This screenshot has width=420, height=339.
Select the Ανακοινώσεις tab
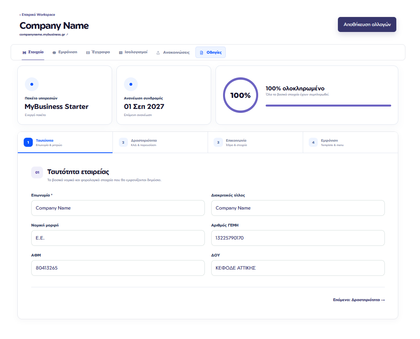coord(173,52)
